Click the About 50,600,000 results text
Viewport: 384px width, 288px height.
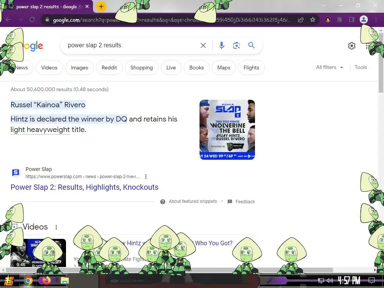pyautogui.click(x=60, y=89)
